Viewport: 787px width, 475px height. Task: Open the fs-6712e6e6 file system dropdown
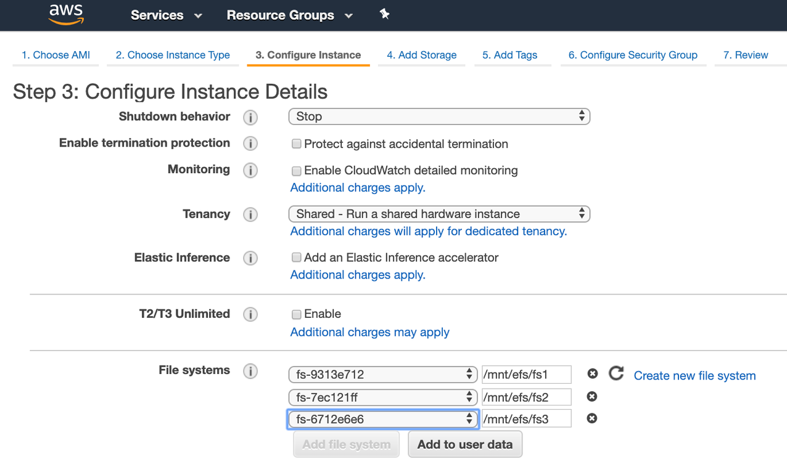click(382, 419)
